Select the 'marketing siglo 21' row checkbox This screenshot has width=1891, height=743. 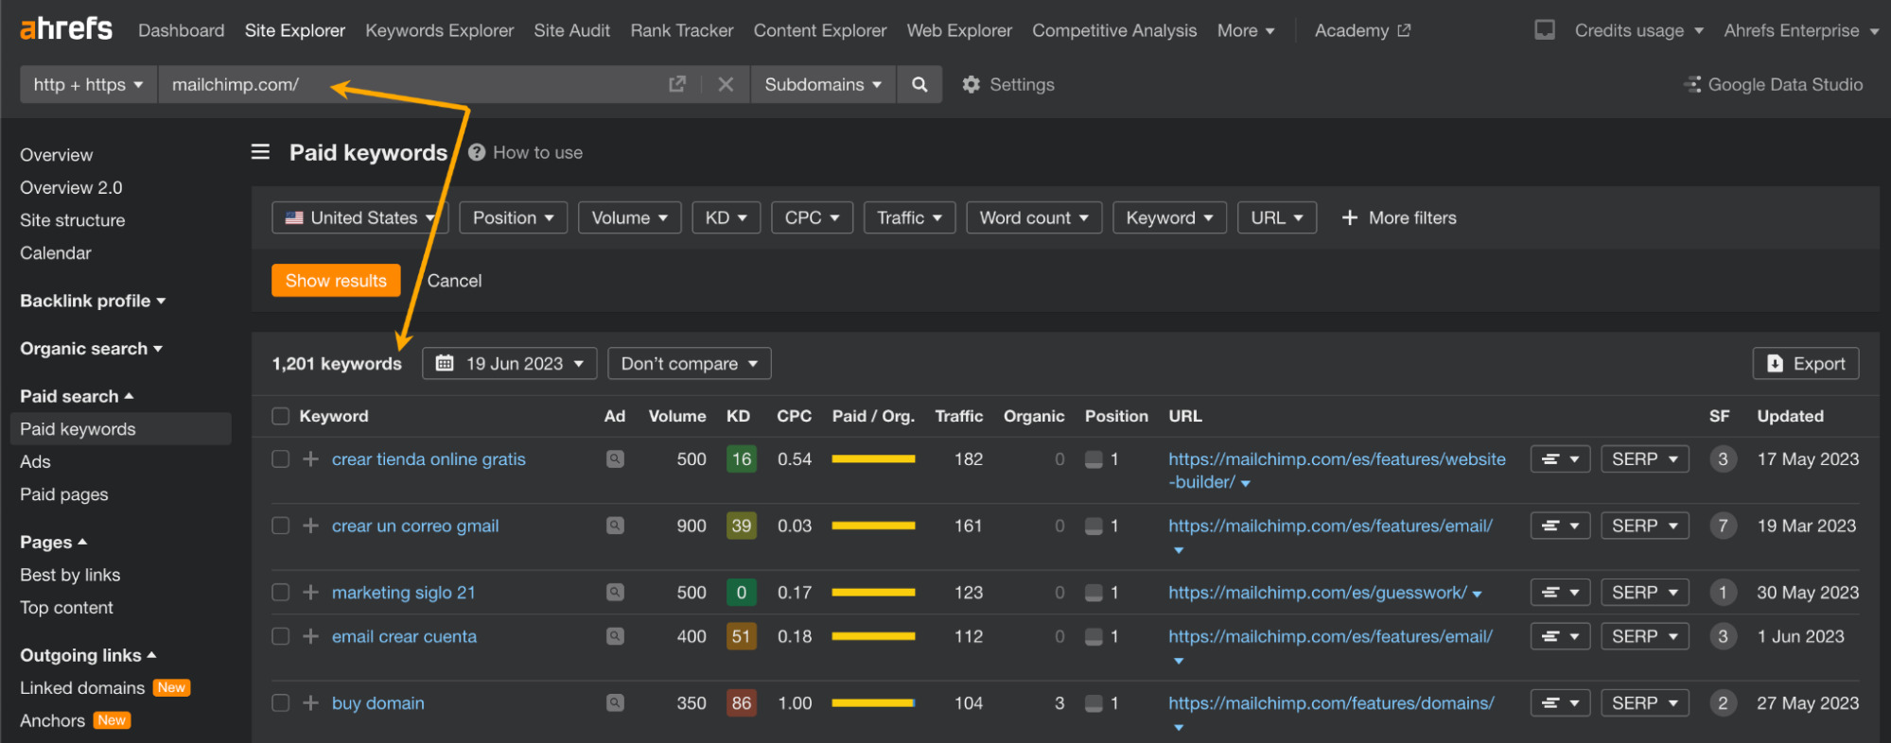coord(280,593)
